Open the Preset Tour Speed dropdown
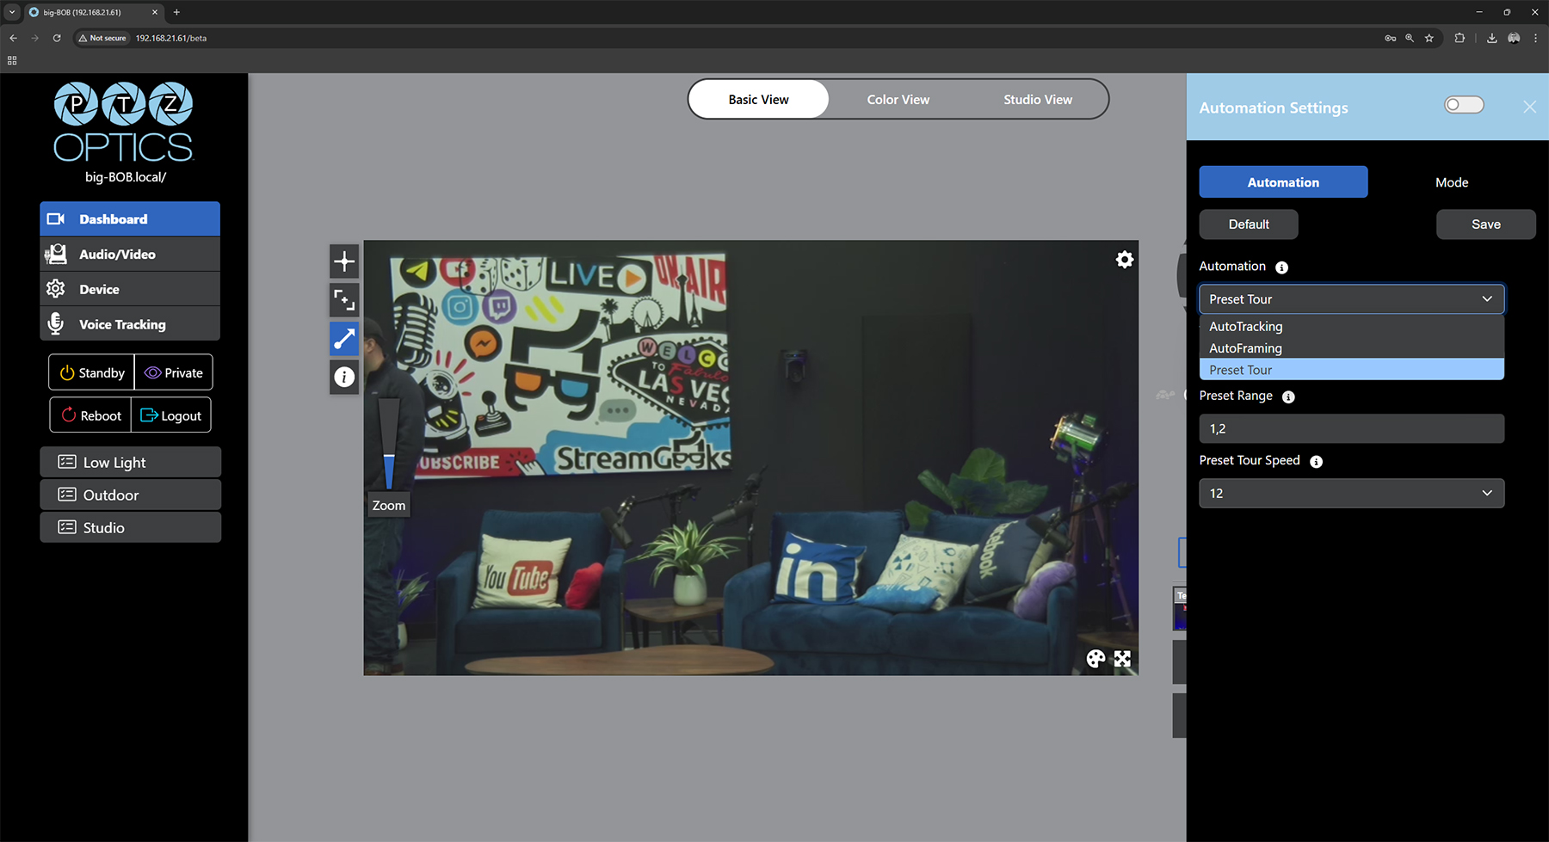The height and width of the screenshot is (842, 1549). tap(1351, 493)
